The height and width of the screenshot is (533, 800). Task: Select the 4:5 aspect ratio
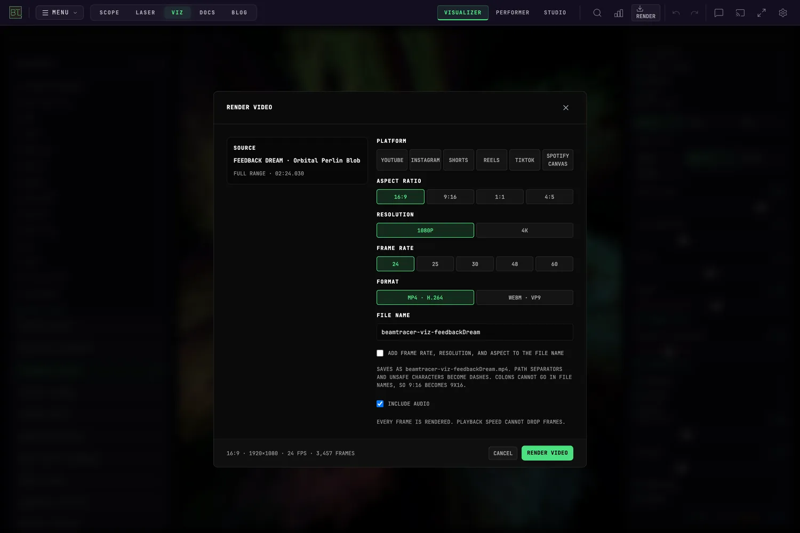[549, 197]
